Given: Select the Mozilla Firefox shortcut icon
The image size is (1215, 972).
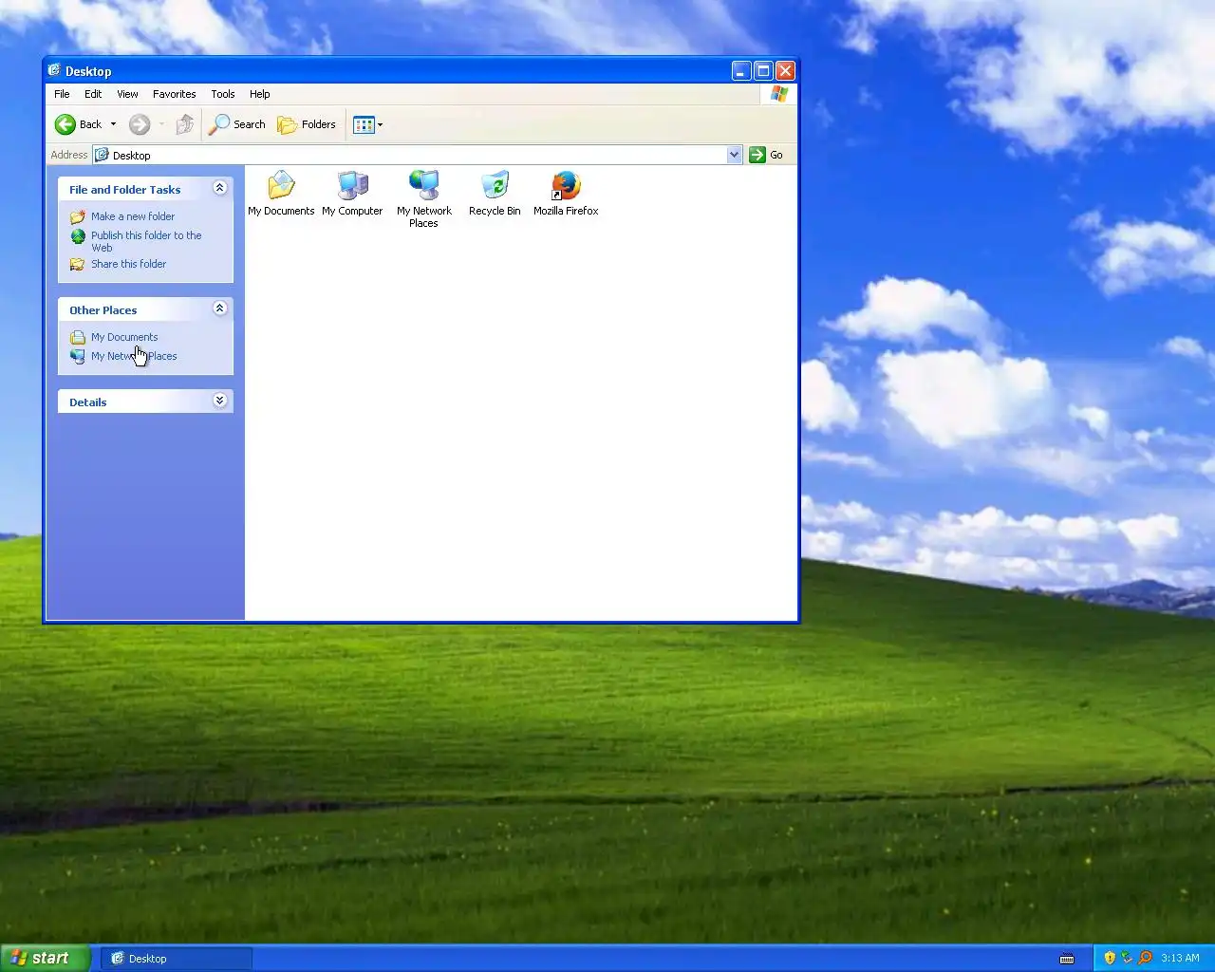Looking at the screenshot, I should 566,185.
